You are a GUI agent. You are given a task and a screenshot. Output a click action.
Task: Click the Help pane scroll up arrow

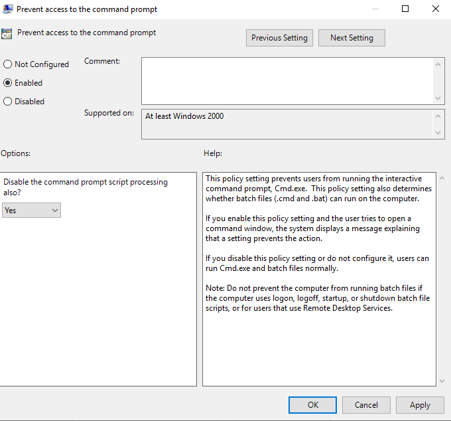click(442, 179)
